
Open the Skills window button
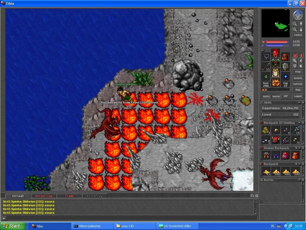(x=266, y=96)
